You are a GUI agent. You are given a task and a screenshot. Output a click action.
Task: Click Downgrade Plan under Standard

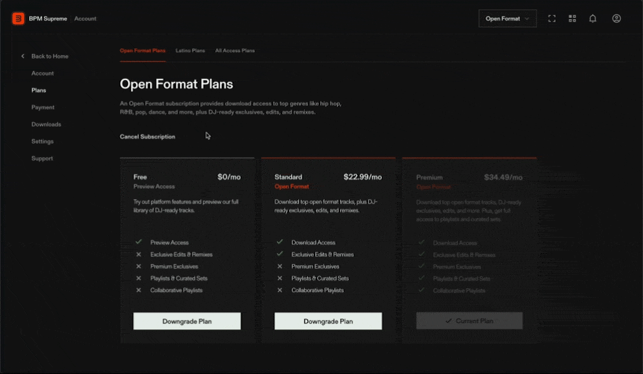tap(328, 321)
